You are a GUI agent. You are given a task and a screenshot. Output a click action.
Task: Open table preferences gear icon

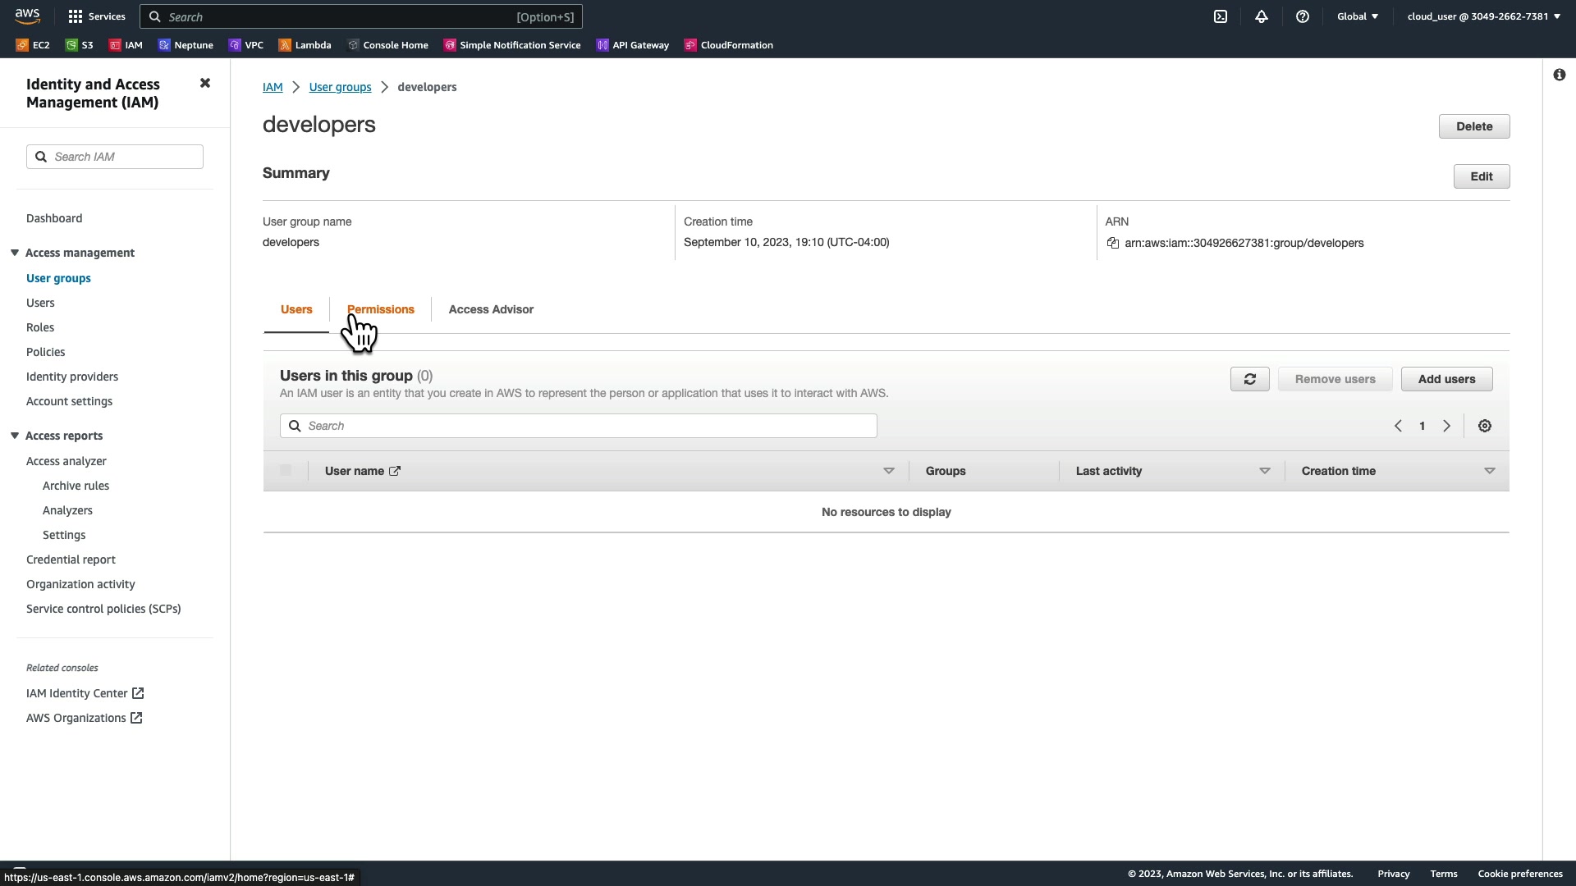pyautogui.click(x=1485, y=426)
